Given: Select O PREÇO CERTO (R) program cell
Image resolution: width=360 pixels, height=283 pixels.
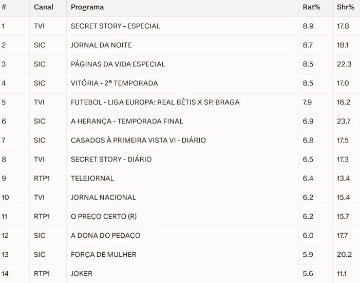Looking at the screenshot, I should (100, 217).
